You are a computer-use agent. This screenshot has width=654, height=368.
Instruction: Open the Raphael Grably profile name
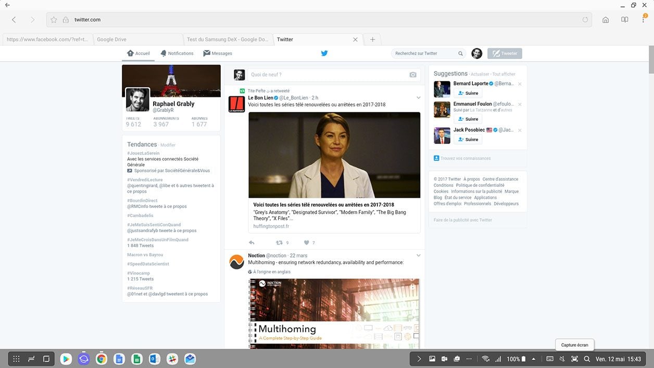[173, 104]
